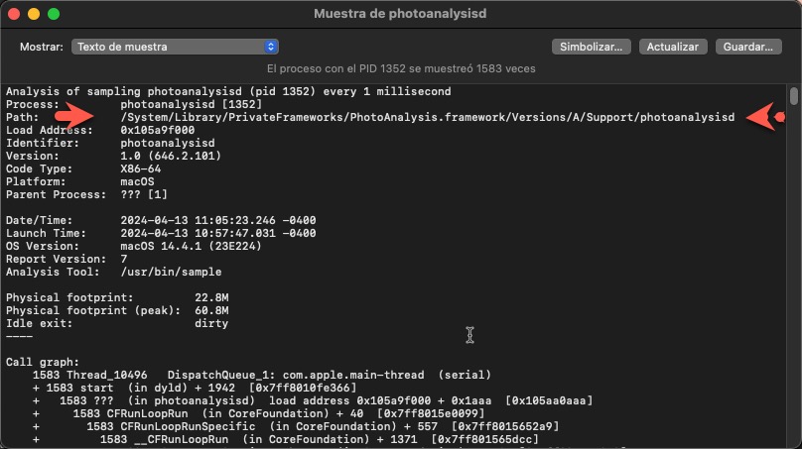Click the "Call graph:" heading line
This screenshot has height=449, width=802.
43,362
